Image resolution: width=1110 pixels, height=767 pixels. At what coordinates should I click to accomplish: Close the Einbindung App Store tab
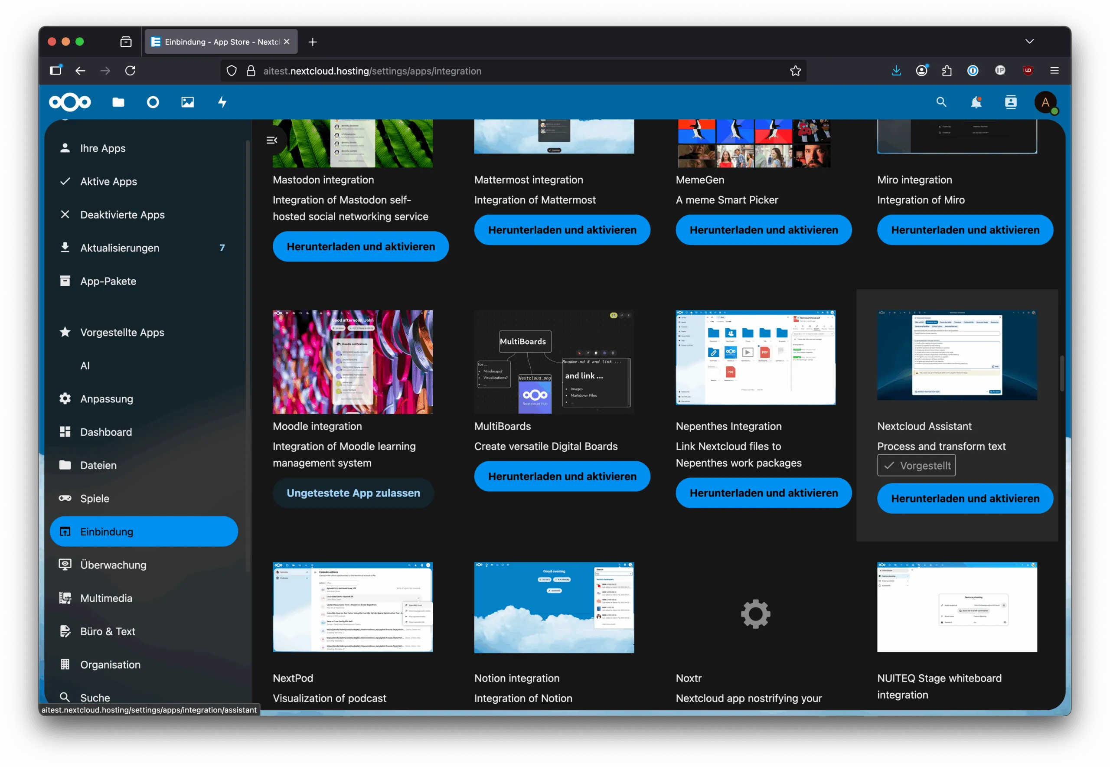(287, 42)
